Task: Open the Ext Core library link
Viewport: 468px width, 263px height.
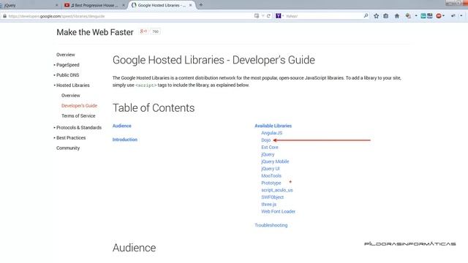Action: (x=270, y=148)
